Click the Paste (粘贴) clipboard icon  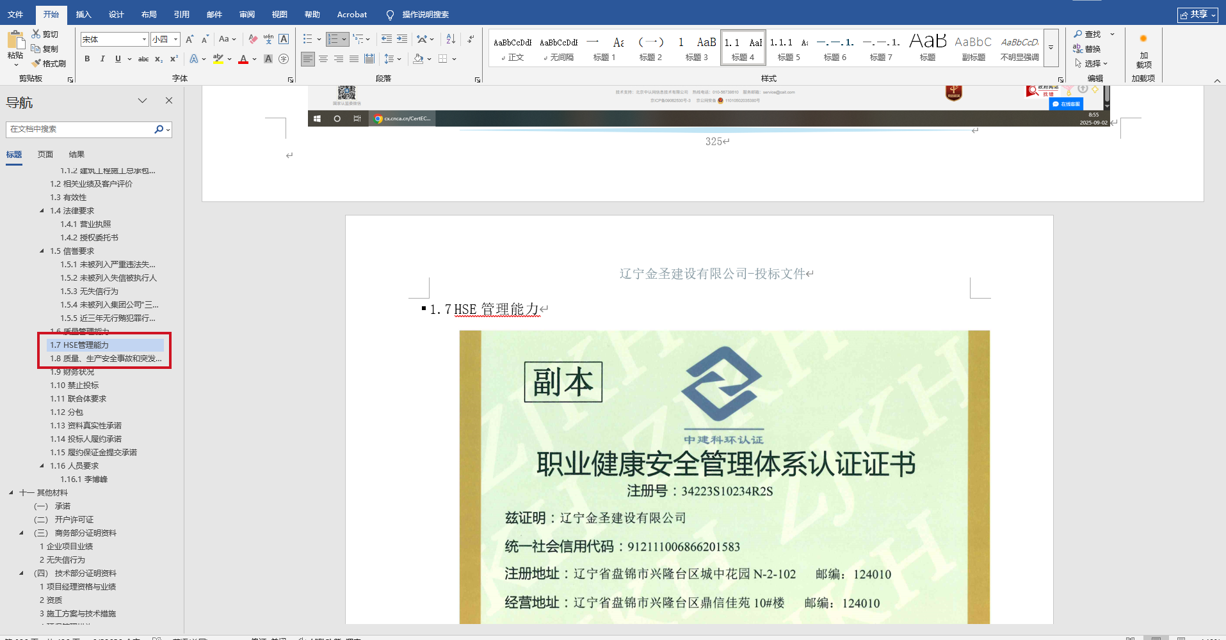15,40
